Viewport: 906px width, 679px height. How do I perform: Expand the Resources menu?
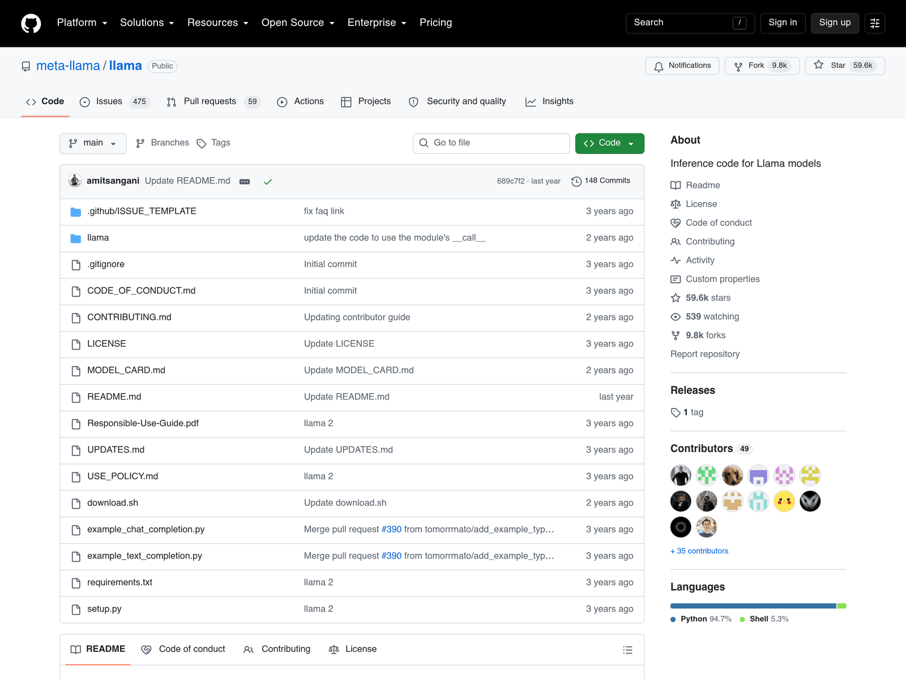[218, 23]
